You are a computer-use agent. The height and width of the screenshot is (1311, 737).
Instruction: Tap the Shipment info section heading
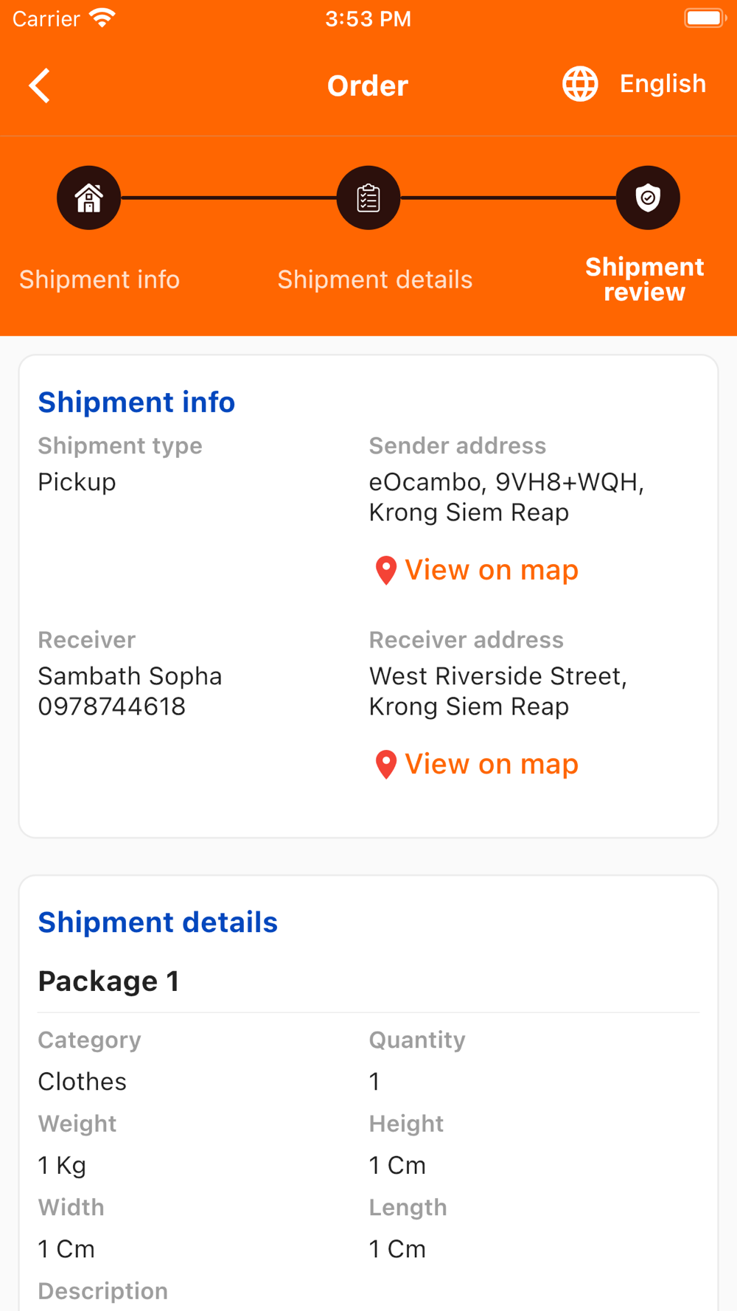(x=136, y=402)
